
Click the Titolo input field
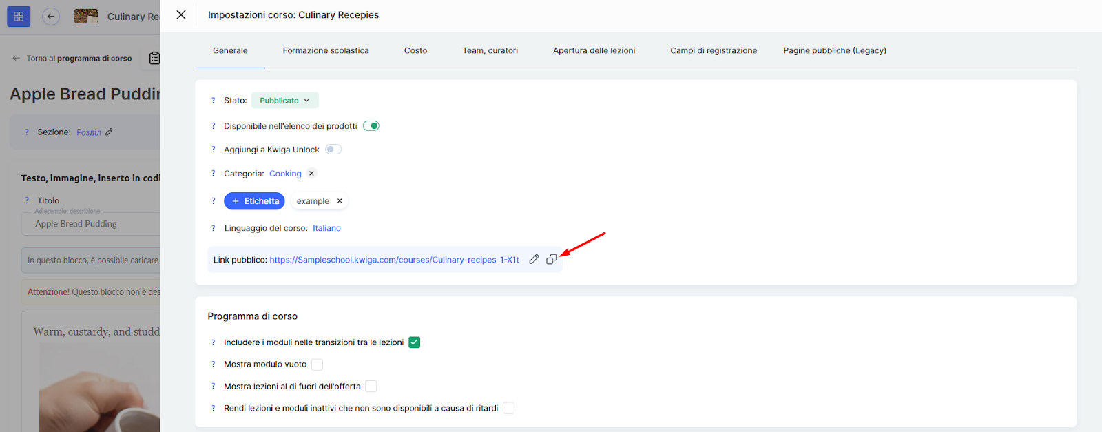coord(96,224)
